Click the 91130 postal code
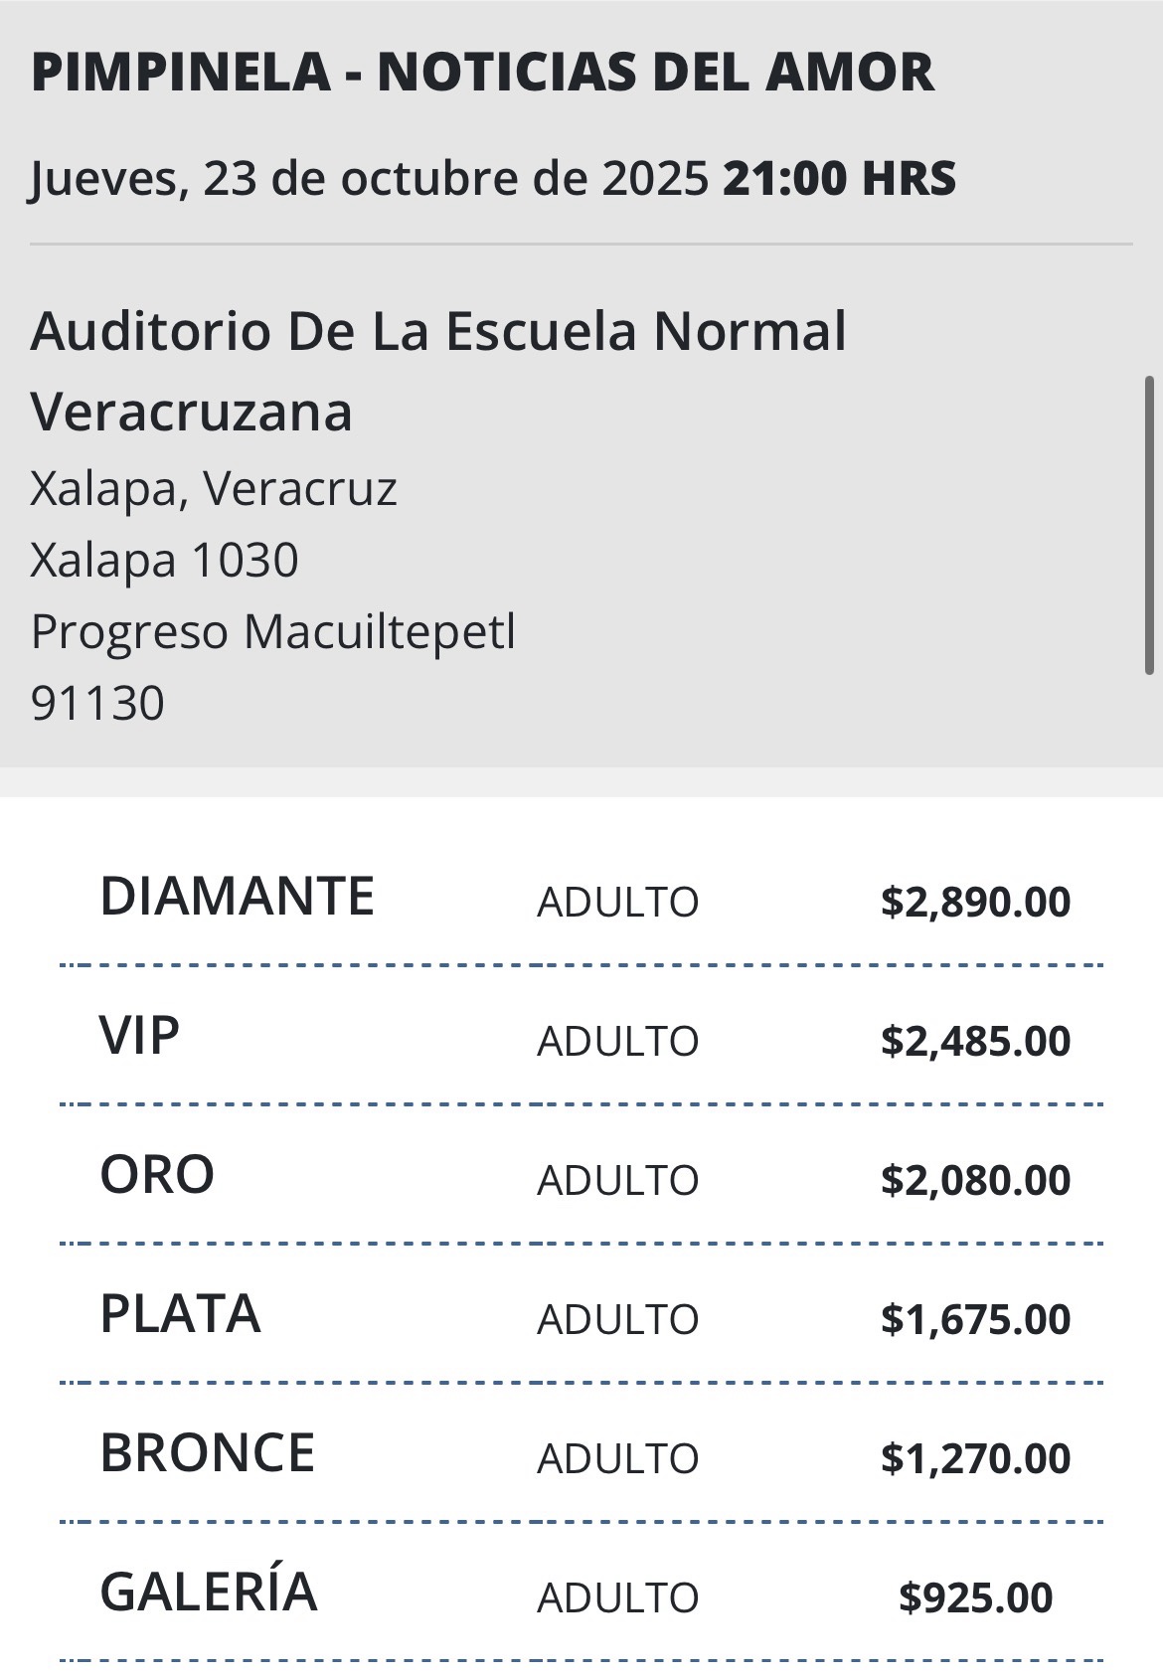This screenshot has height=1677, width=1163. tap(97, 703)
